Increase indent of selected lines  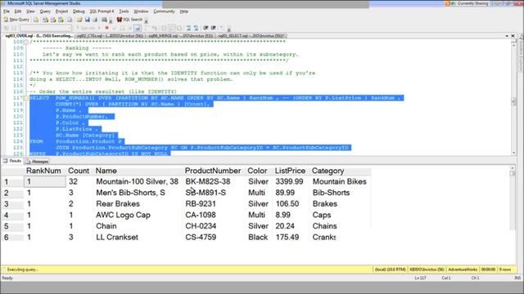[214, 28]
